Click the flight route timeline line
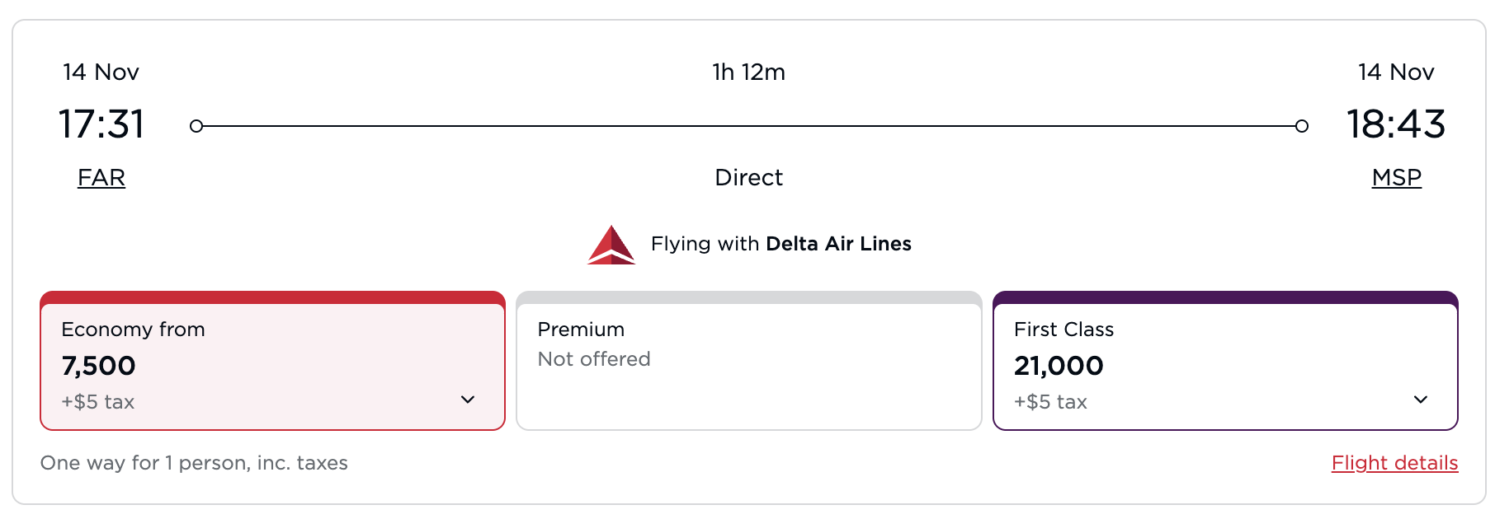Screen dimensions: 1495x519 (x=749, y=125)
